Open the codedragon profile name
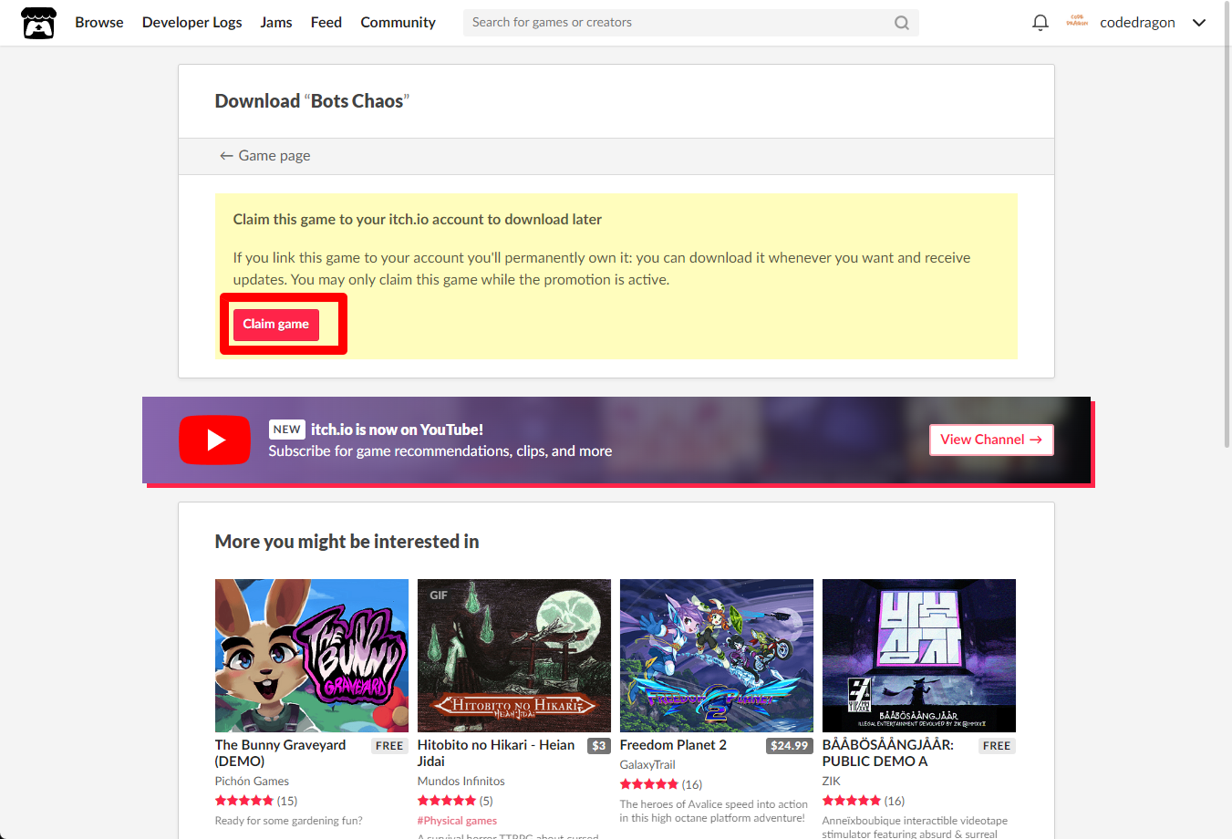Screen dimensions: 1232x839 tap(1137, 23)
